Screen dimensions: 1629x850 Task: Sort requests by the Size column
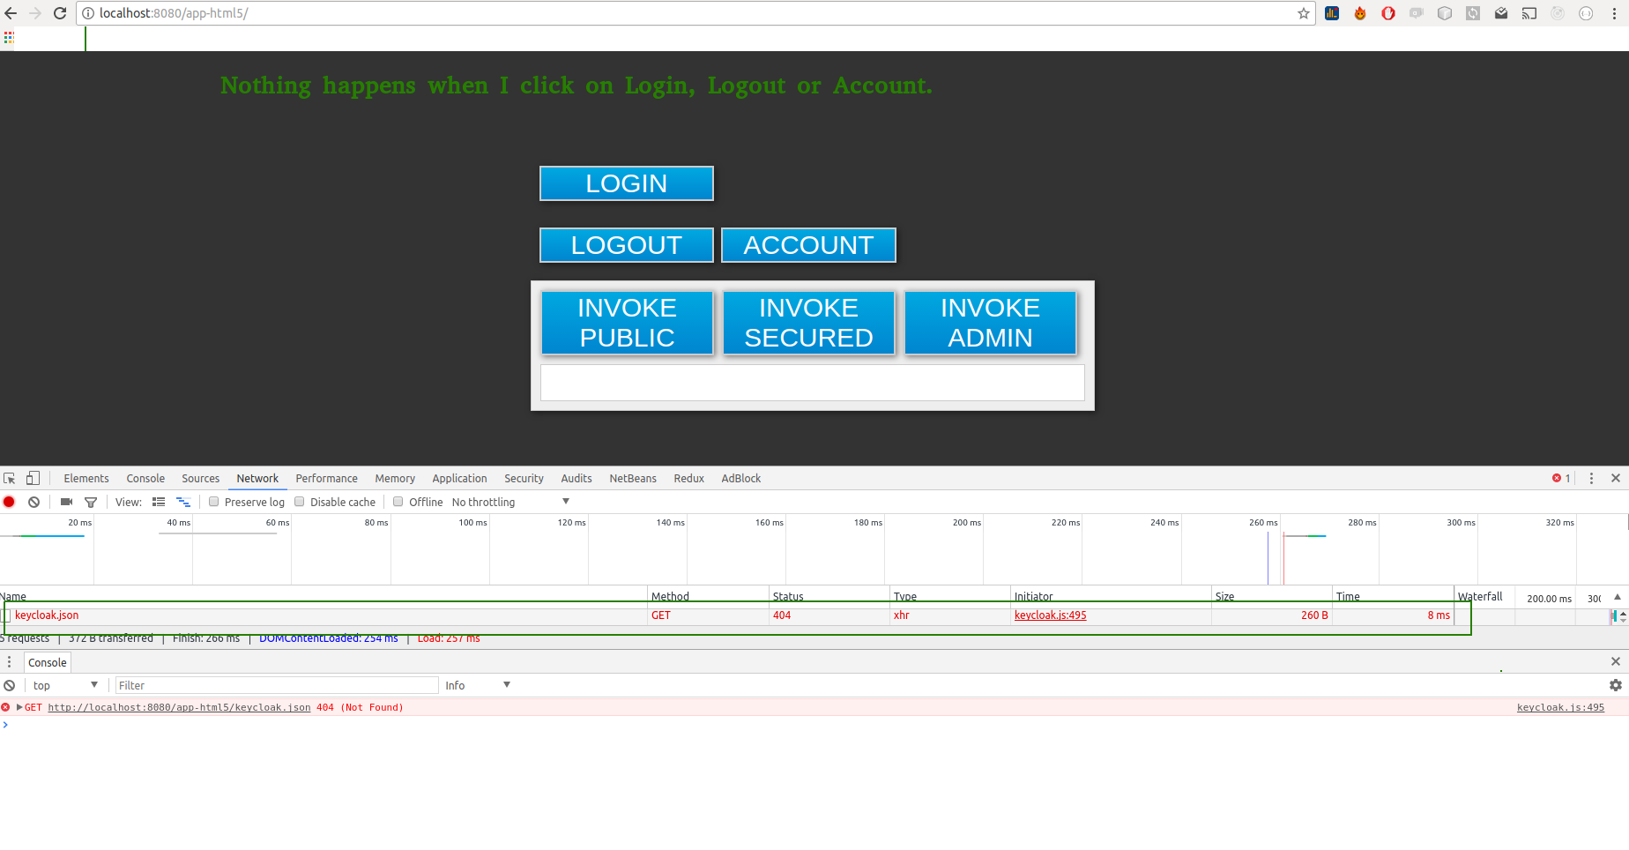tap(1271, 596)
